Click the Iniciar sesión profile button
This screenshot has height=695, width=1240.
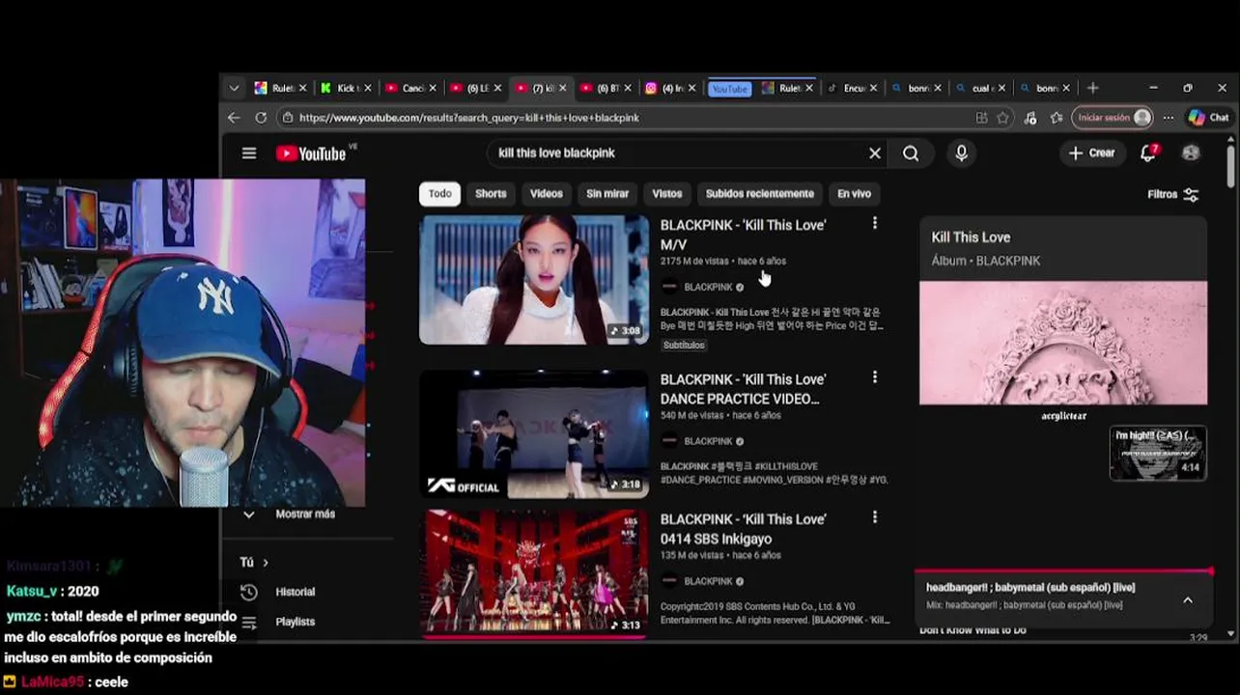click(x=1113, y=117)
